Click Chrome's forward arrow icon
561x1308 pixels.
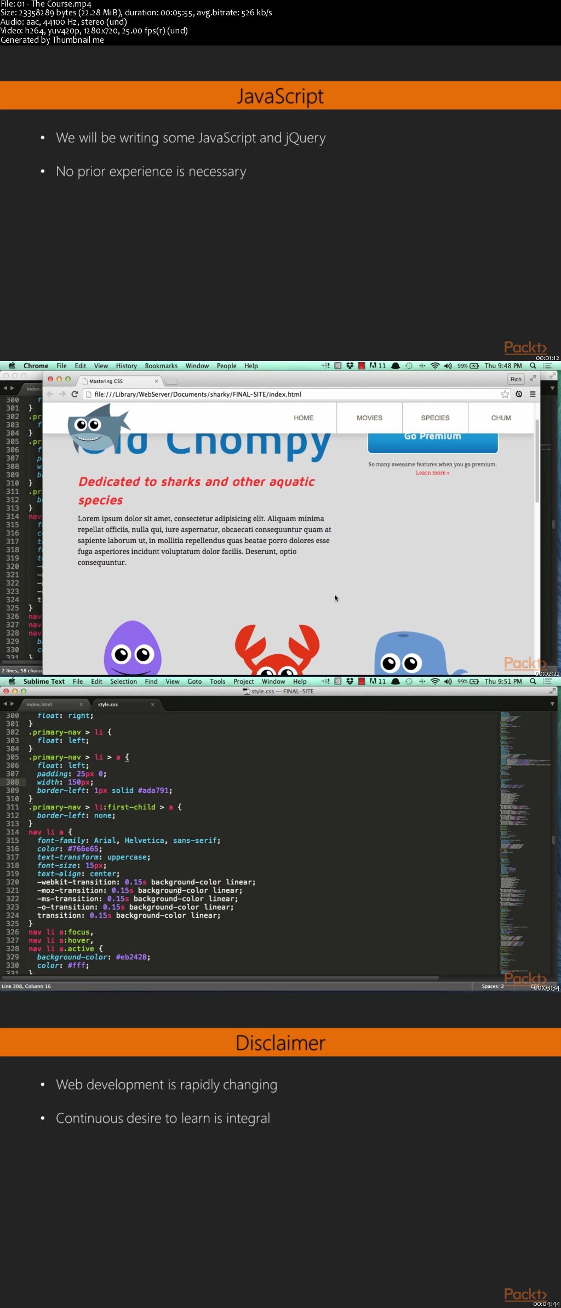click(62, 394)
